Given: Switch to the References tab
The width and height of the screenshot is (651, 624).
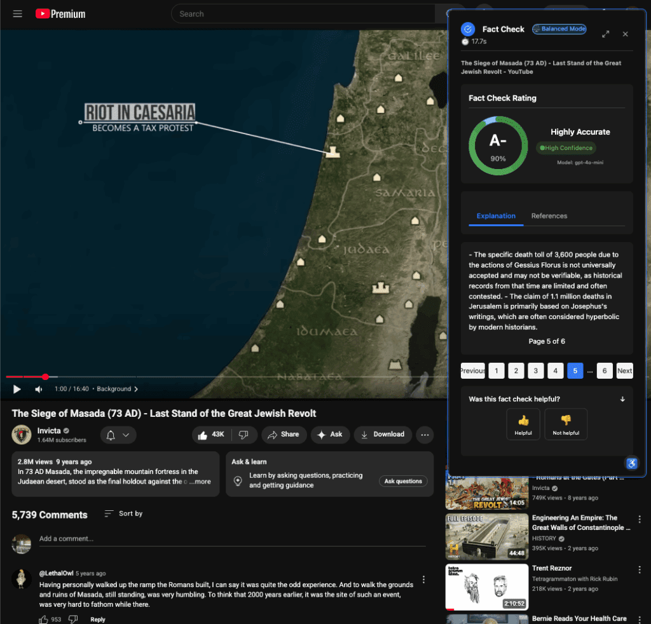Looking at the screenshot, I should tap(549, 216).
